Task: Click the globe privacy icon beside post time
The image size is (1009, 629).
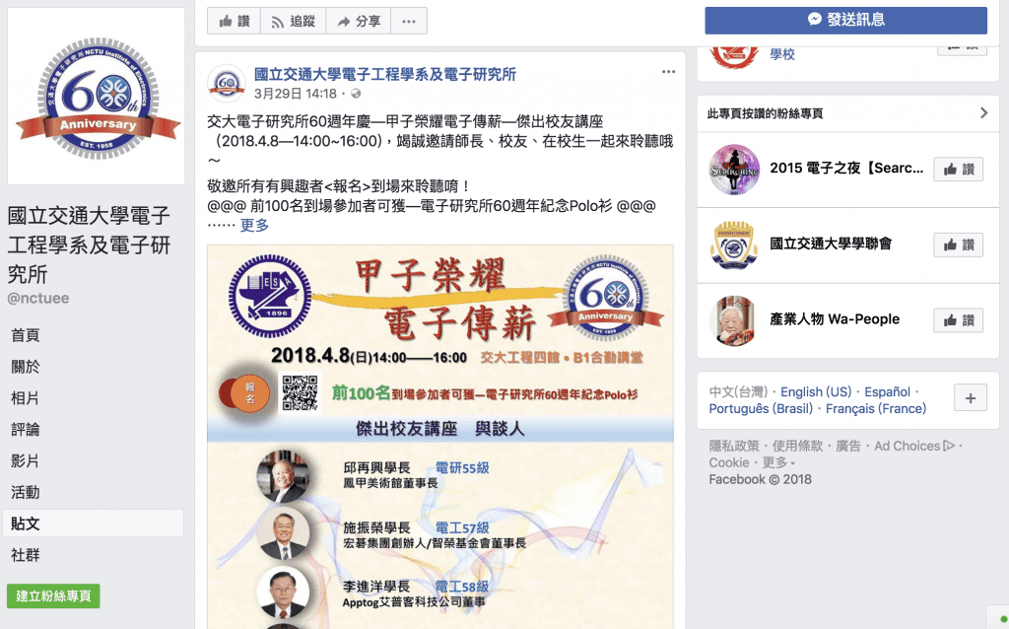Action: click(x=355, y=94)
